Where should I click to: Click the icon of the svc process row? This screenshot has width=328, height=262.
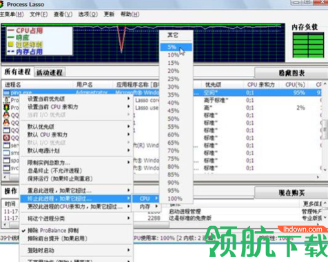(6, 168)
